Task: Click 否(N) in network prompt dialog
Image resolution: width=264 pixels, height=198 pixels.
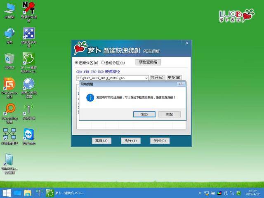Action: tap(170, 114)
